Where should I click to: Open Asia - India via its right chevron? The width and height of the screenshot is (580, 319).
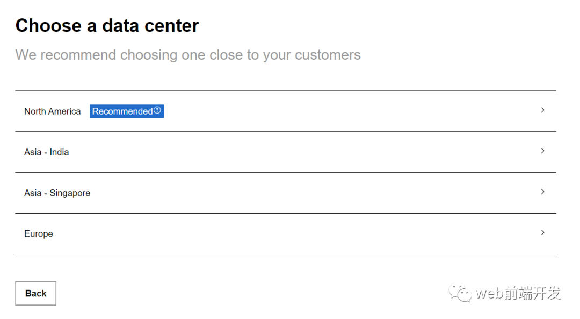(x=542, y=151)
